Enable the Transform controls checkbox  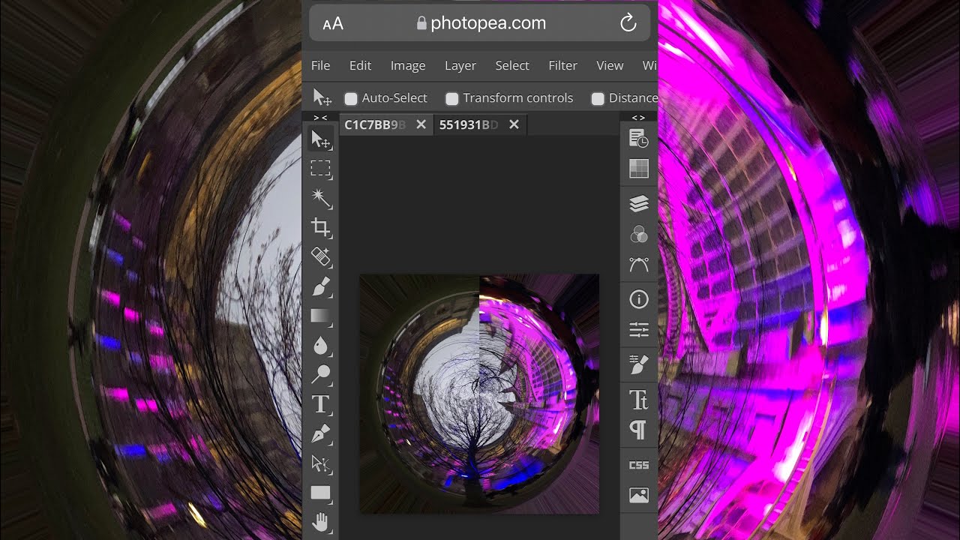pos(451,98)
